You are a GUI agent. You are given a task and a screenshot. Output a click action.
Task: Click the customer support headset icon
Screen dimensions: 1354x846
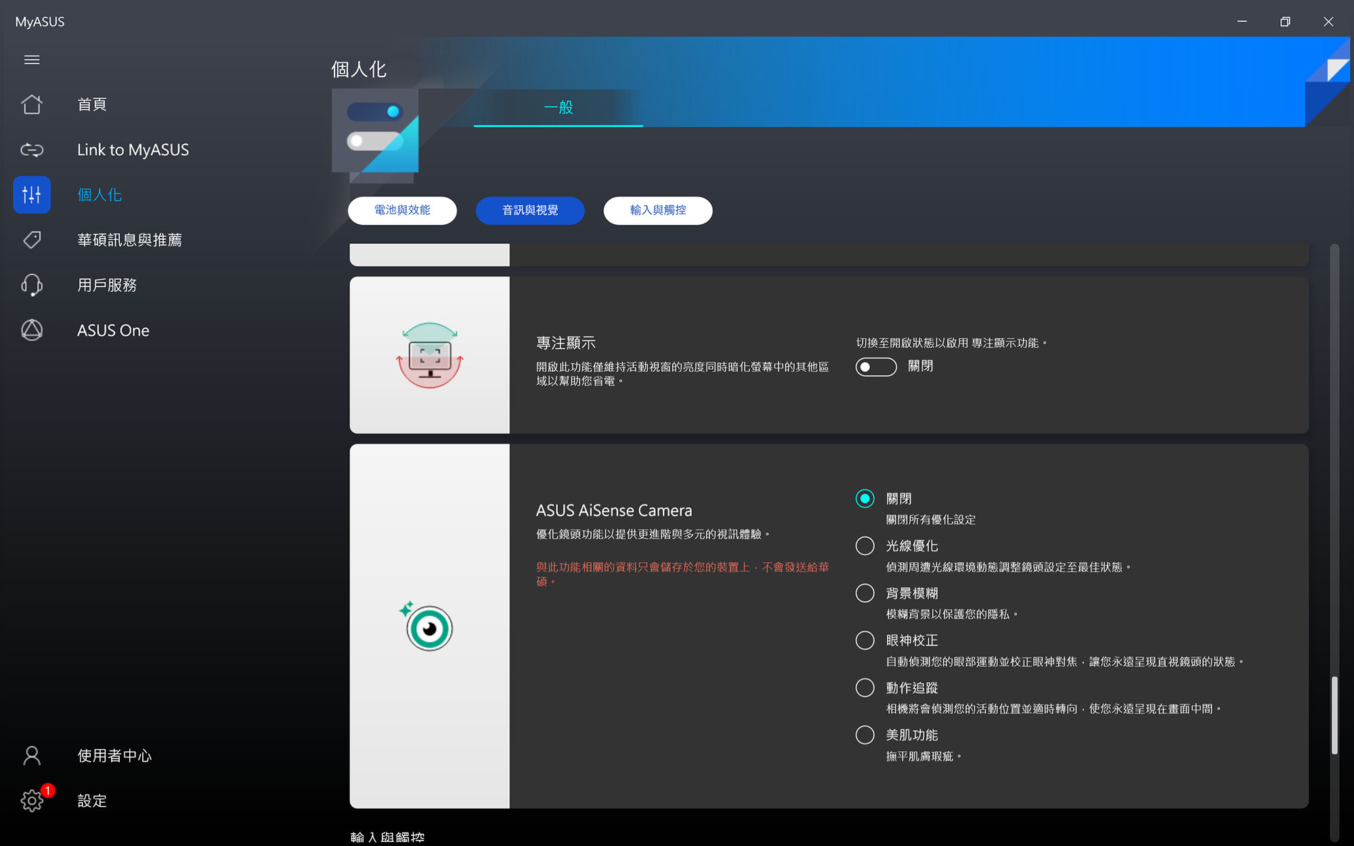pyautogui.click(x=32, y=285)
